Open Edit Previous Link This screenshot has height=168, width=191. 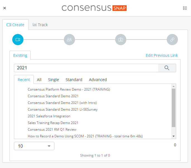pos(162,55)
